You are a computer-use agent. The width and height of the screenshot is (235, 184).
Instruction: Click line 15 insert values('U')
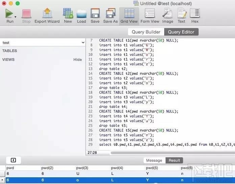point(127,78)
